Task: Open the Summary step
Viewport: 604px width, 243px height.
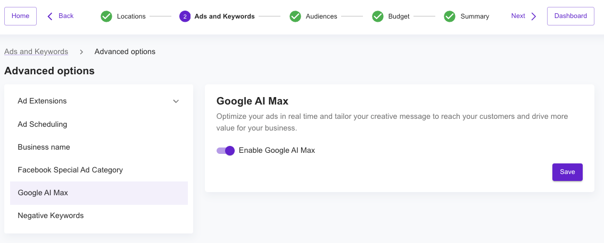Action: coord(467,16)
